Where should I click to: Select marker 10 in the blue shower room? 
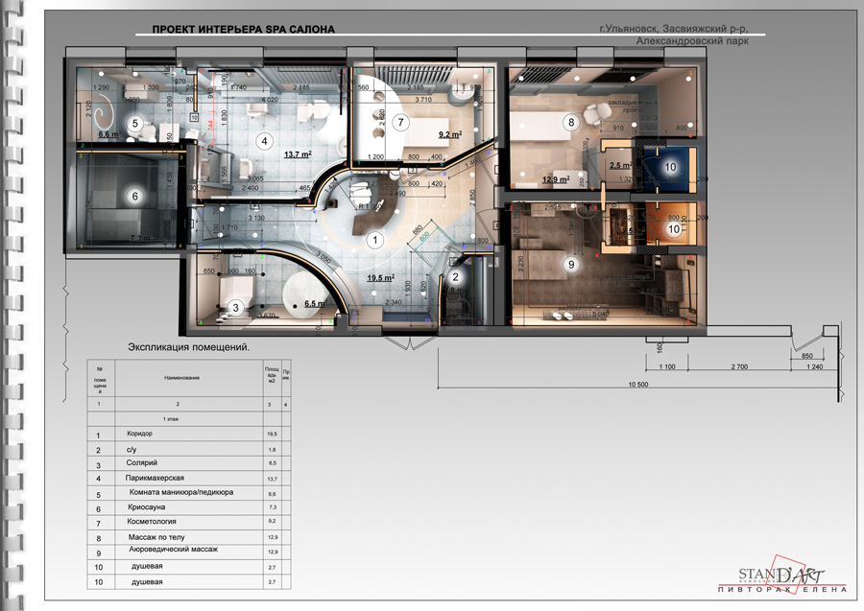click(x=671, y=167)
